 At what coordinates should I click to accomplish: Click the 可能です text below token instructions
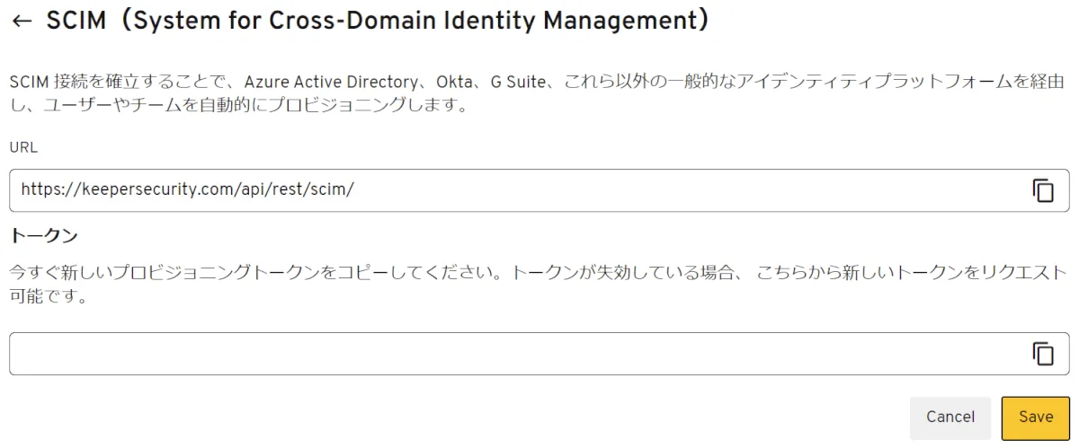tap(47, 297)
